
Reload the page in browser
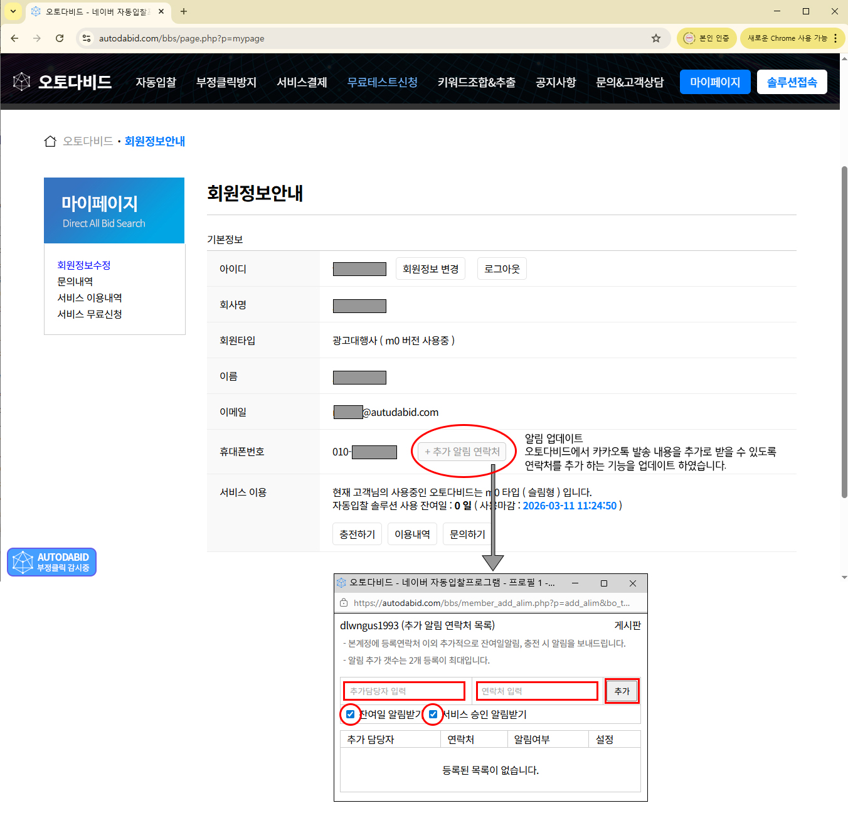coord(60,38)
